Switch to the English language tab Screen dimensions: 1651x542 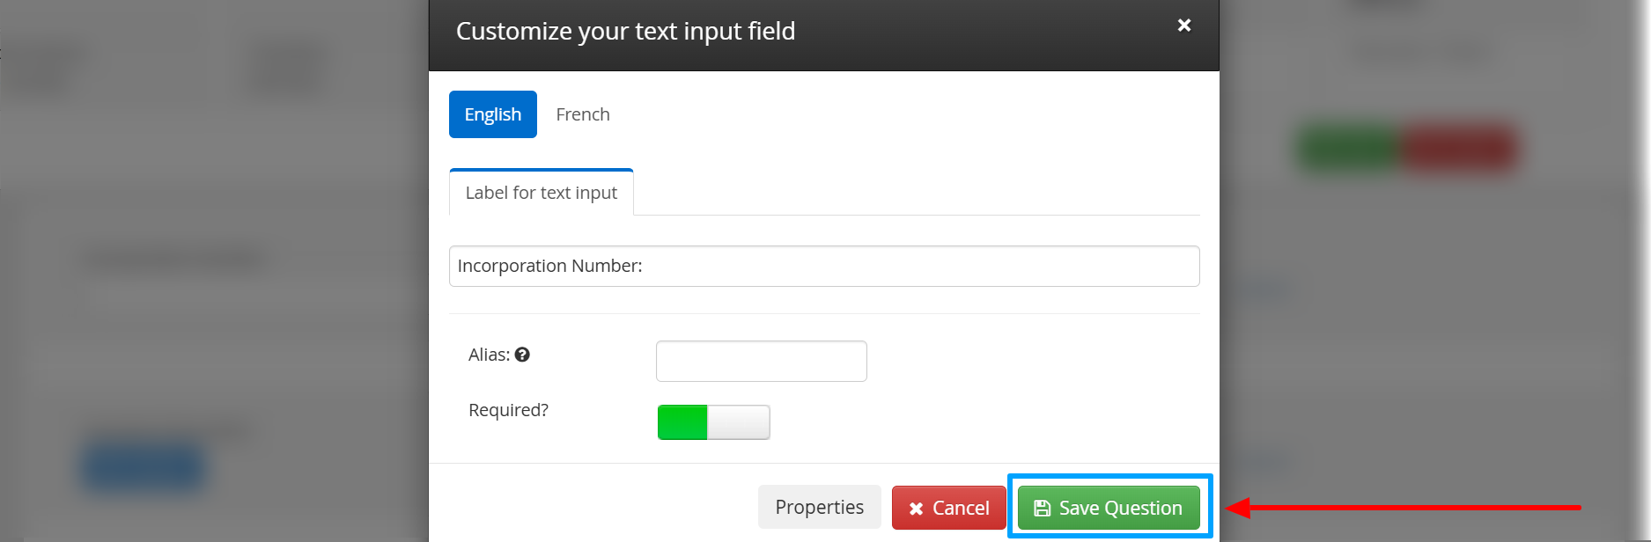pos(493,114)
